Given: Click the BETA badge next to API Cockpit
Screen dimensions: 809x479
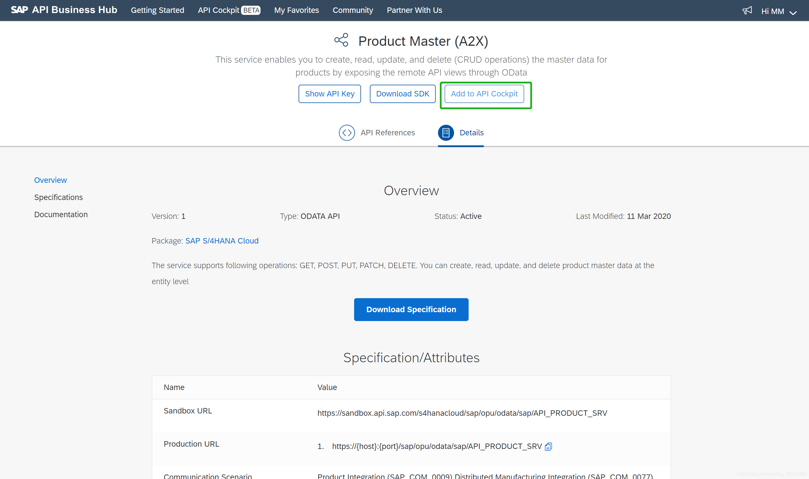Looking at the screenshot, I should pyautogui.click(x=251, y=10).
